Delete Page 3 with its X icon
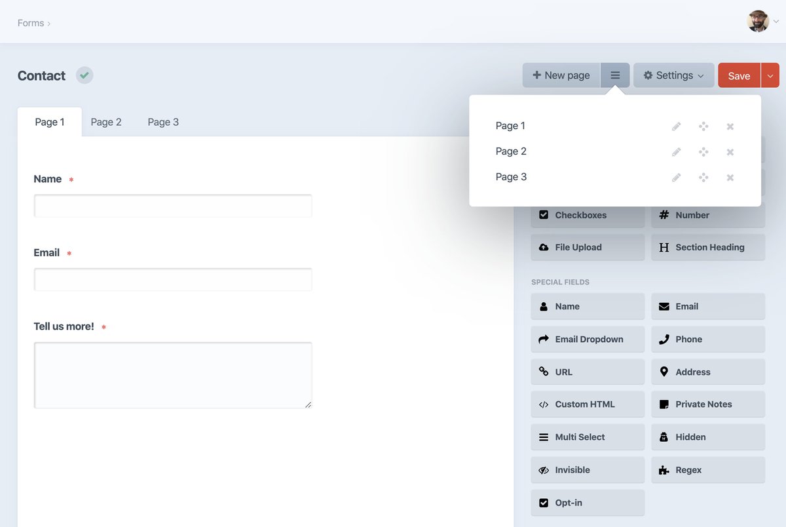Screen dimensions: 786x527 point(730,177)
